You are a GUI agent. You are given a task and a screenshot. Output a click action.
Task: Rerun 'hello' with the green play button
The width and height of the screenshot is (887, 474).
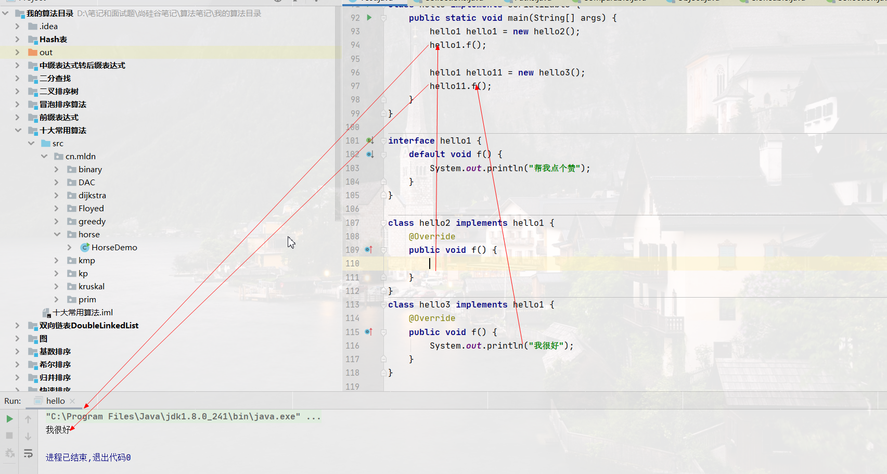[x=9, y=419]
